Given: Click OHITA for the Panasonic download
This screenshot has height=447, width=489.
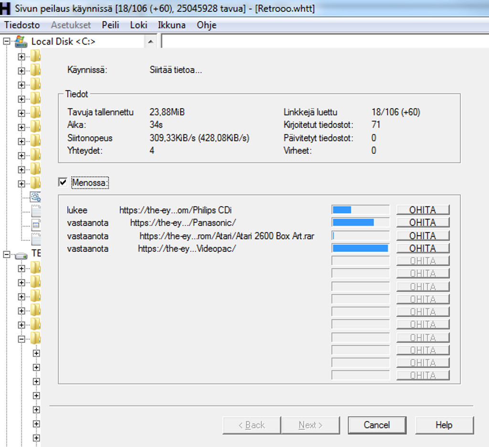Looking at the screenshot, I should (x=423, y=223).
